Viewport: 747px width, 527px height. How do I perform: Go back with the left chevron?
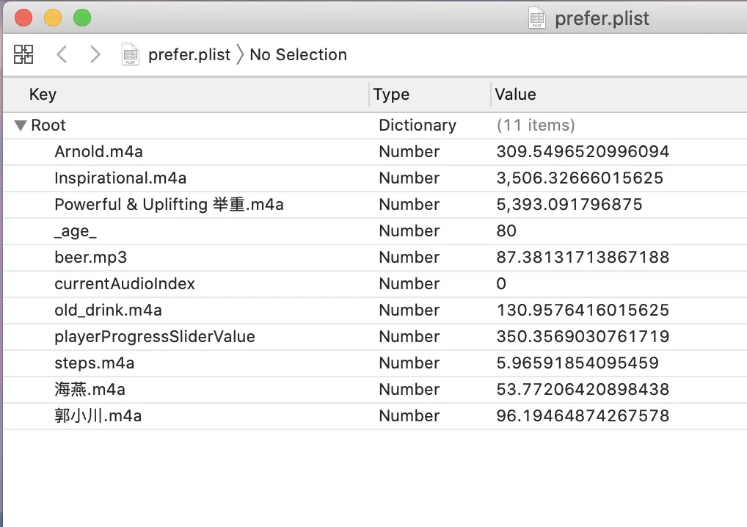click(62, 54)
